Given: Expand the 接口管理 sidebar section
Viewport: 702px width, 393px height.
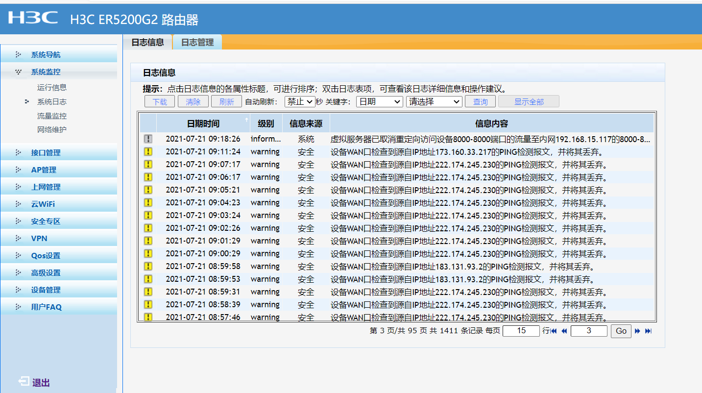Looking at the screenshot, I should pos(59,153).
